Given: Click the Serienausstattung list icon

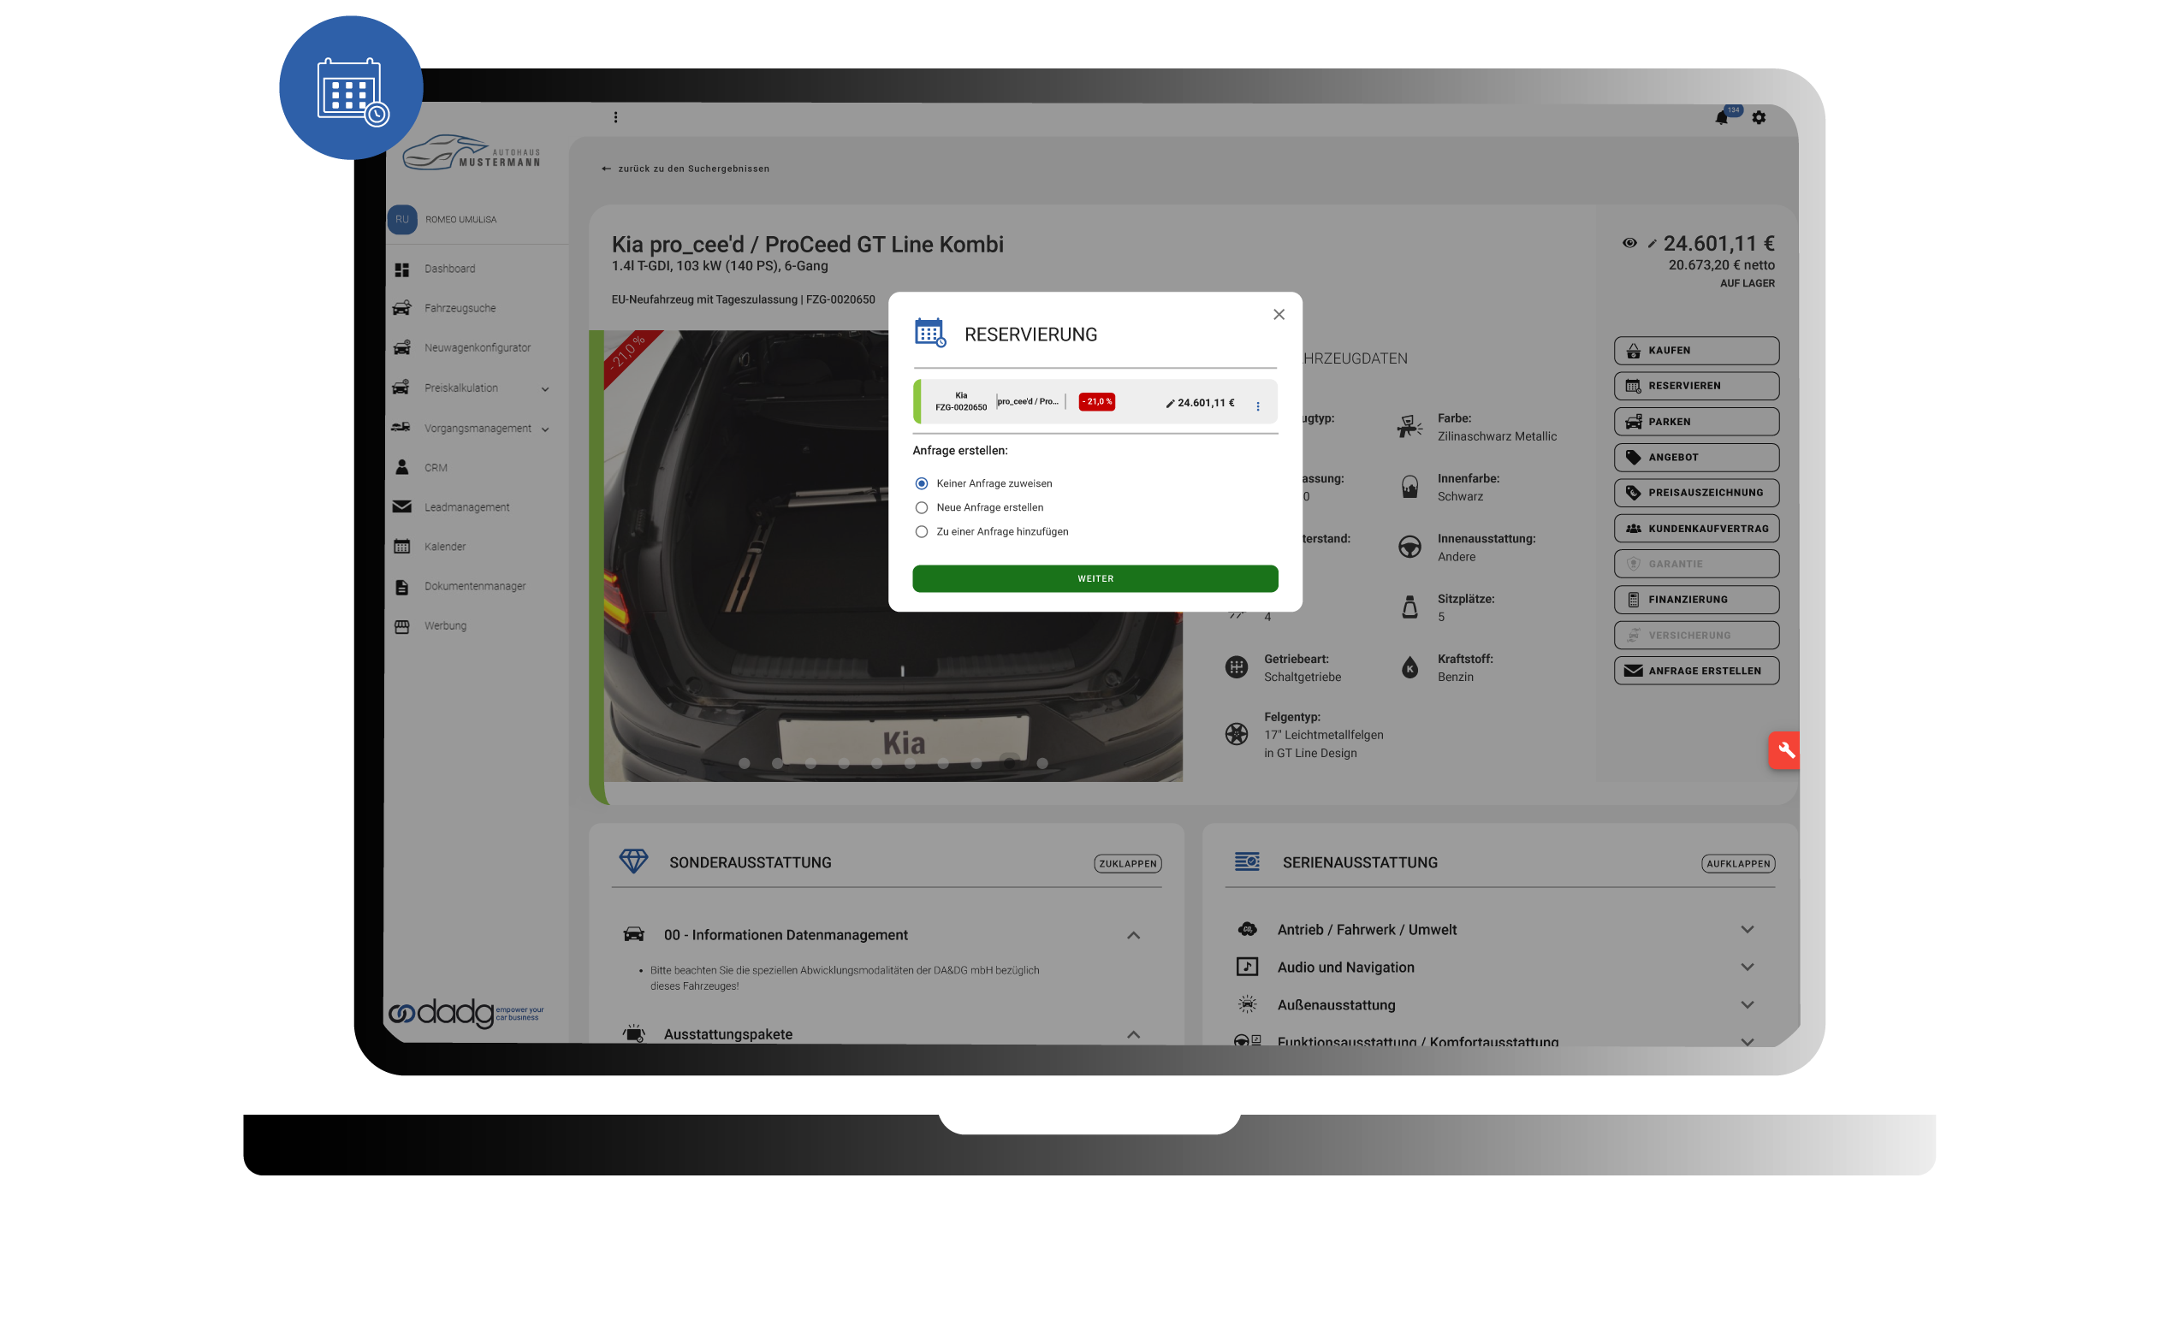Looking at the screenshot, I should [1246, 861].
